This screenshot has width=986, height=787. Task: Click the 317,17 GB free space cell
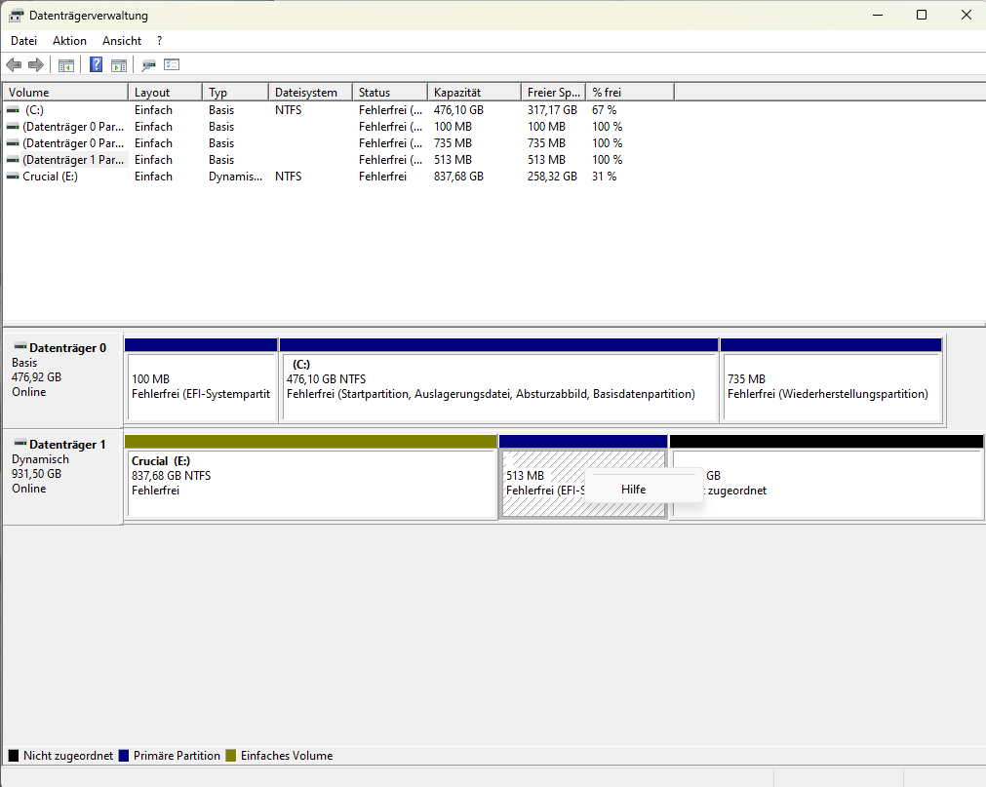click(552, 110)
